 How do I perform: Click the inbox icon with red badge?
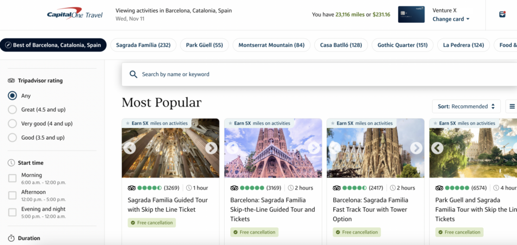(x=502, y=14)
